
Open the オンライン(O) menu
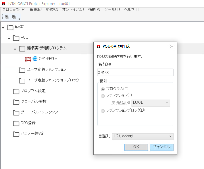73,9
